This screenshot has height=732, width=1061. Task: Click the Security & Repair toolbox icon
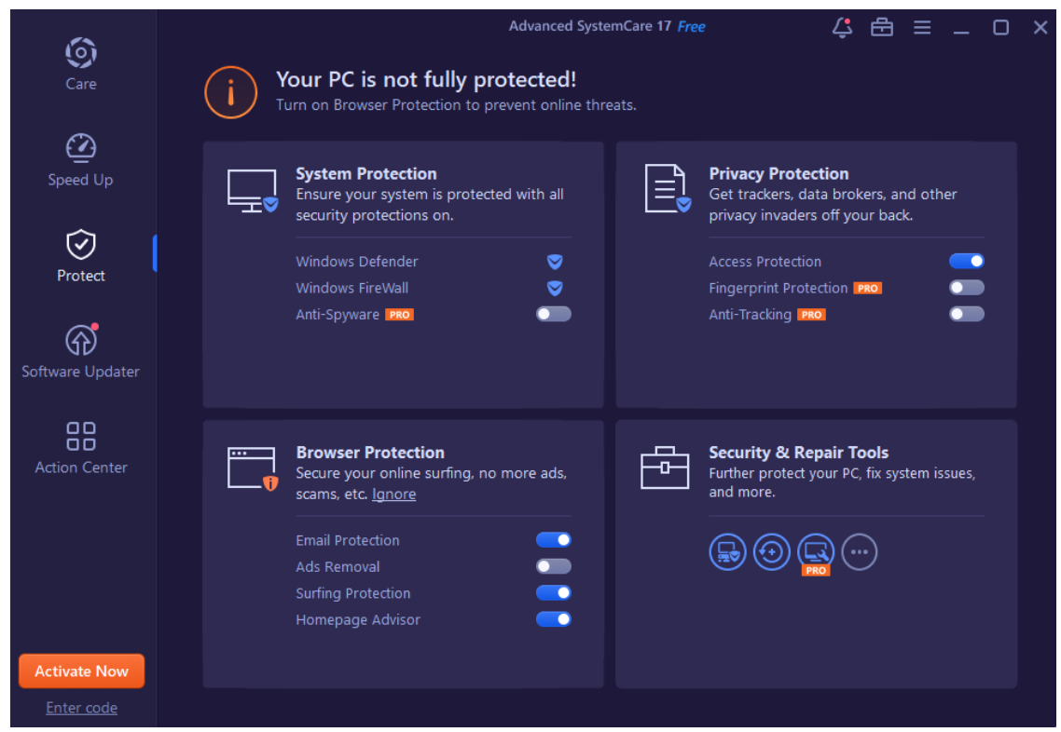tap(665, 468)
